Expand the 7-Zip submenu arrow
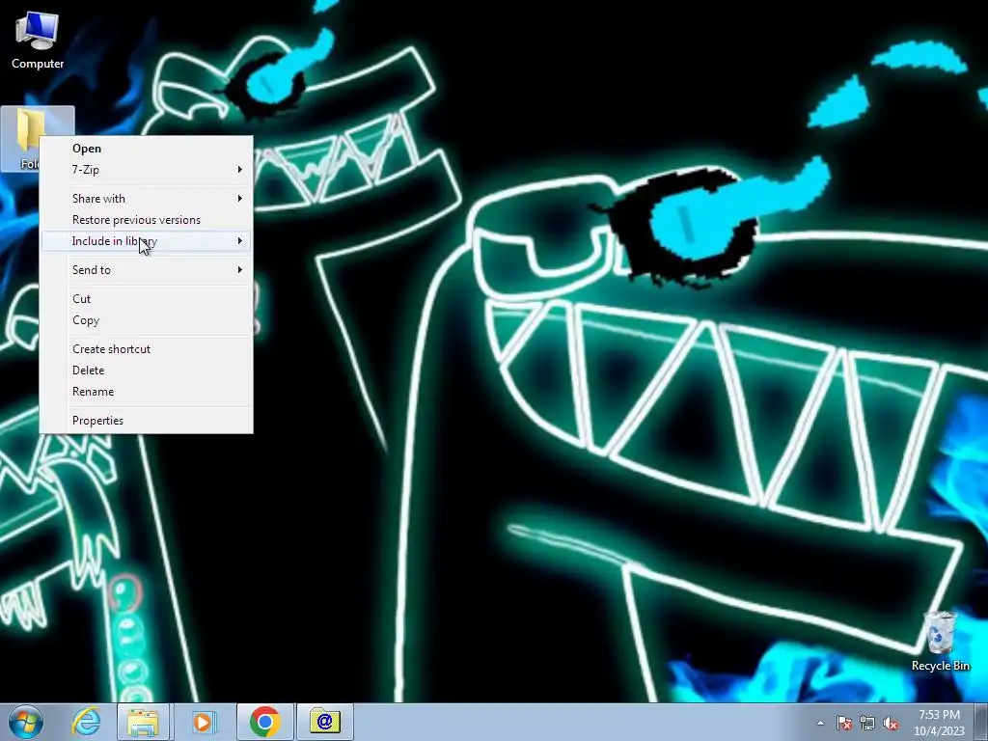This screenshot has height=741, width=988. 240,170
